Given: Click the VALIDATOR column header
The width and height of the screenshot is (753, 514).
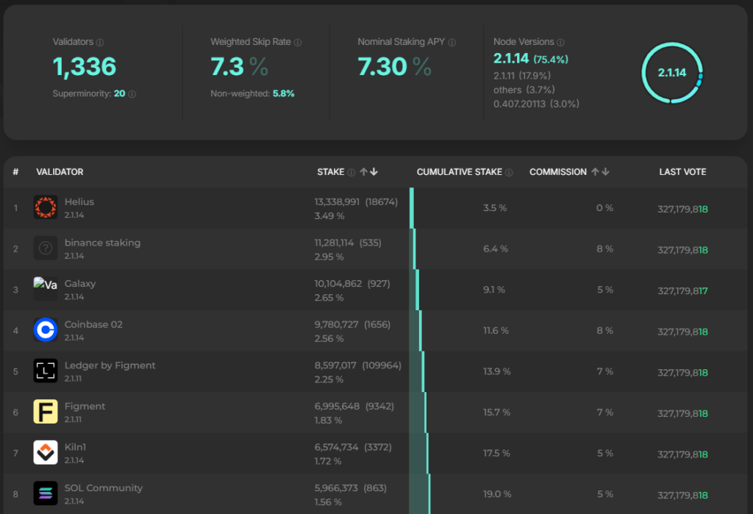Looking at the screenshot, I should coord(60,172).
